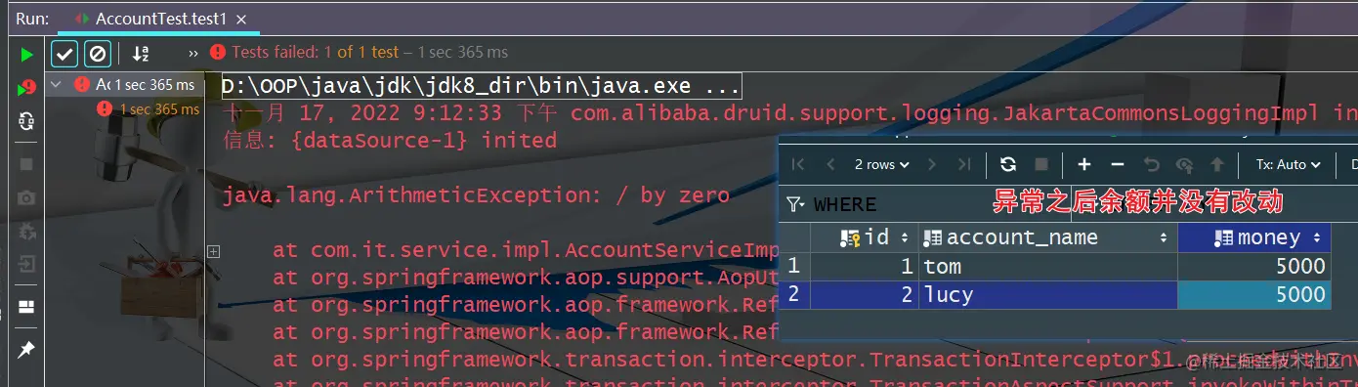The image size is (1358, 387).
Task: Open the 'Tx: Auto' transaction dropdown
Action: point(1288,164)
